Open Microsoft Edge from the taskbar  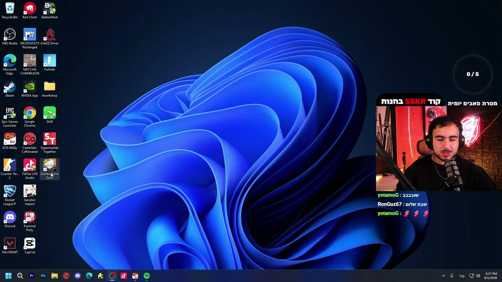tap(89, 276)
